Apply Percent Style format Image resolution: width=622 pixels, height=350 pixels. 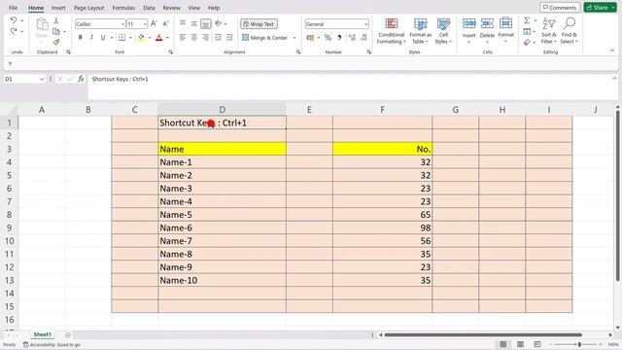coord(328,38)
